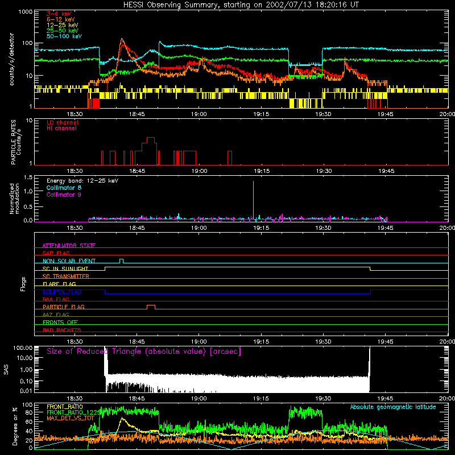Click the 'ATTENUATOR_STATE' flag label
The width and height of the screenshot is (455, 455).
tap(69, 246)
